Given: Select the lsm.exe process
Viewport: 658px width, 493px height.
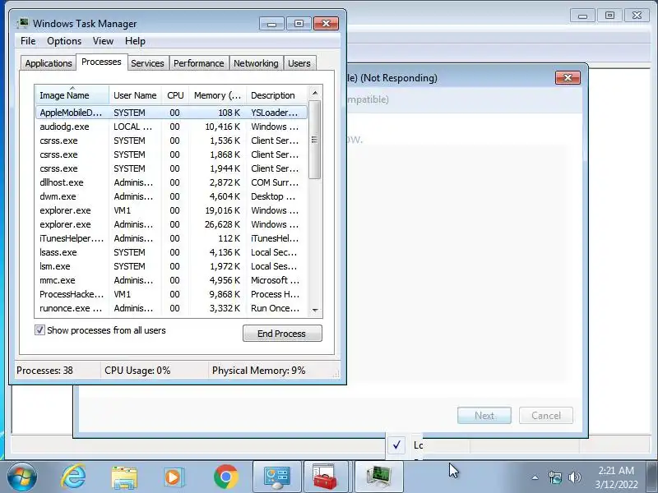Looking at the screenshot, I should (x=172, y=266).
